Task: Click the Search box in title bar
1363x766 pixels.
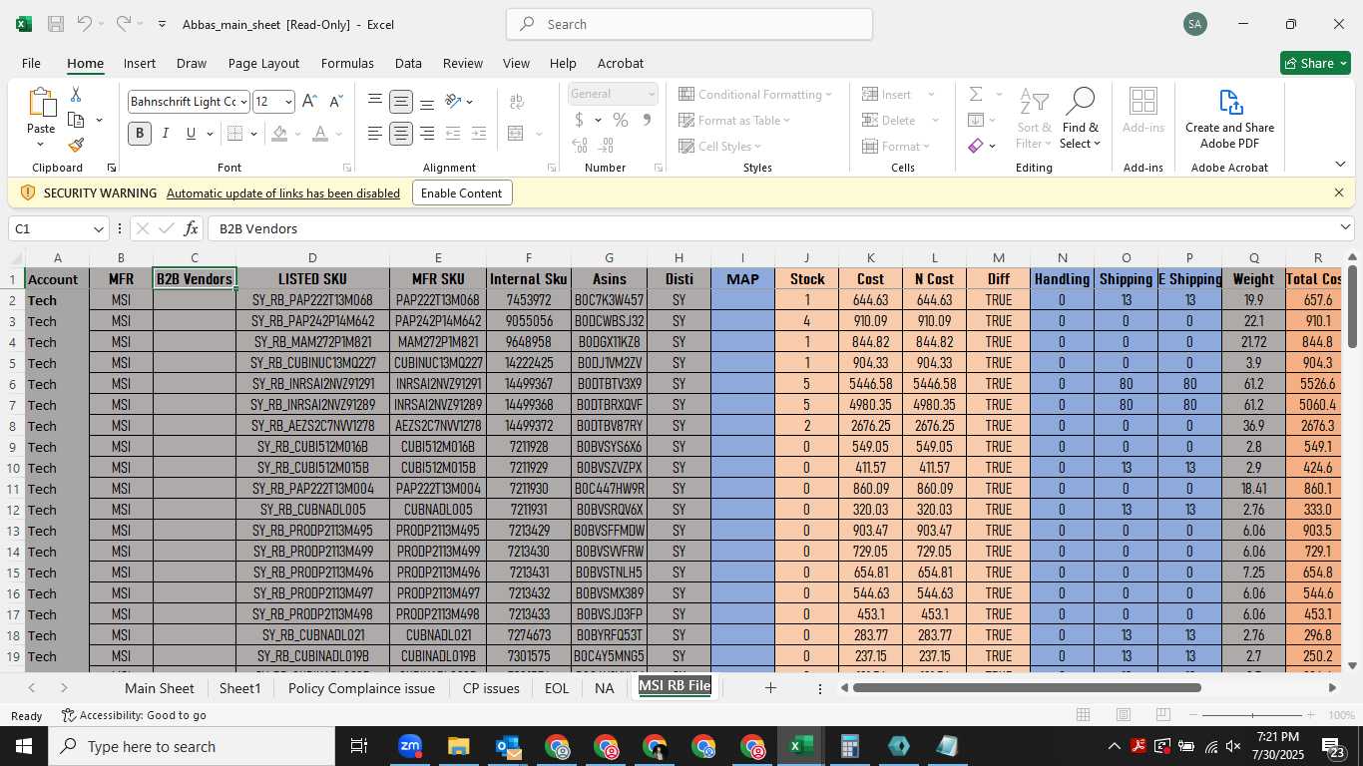Action: point(689,24)
